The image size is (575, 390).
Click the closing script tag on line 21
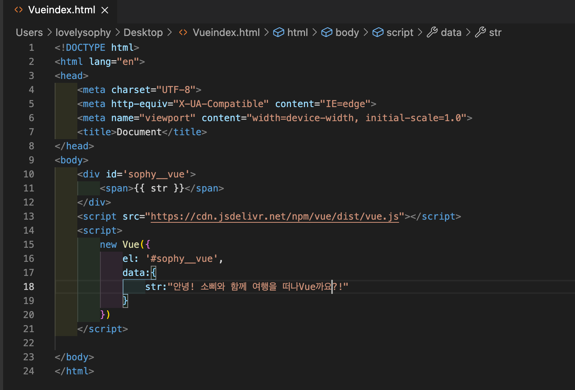pos(103,329)
